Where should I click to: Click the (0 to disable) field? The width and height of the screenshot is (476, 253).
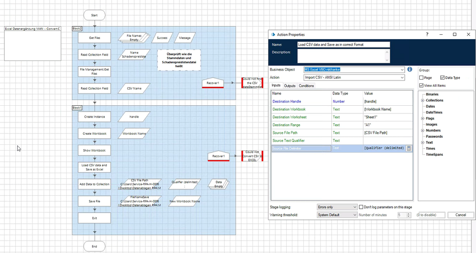pyautogui.click(x=432, y=215)
